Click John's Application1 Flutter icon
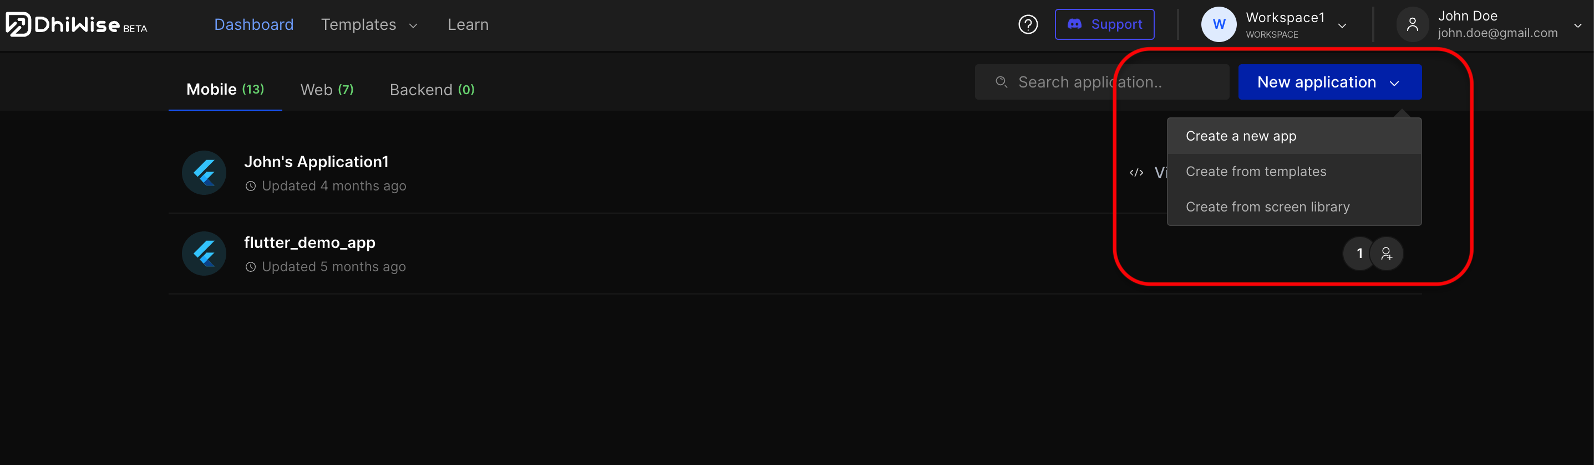1594x465 pixels. click(x=204, y=173)
